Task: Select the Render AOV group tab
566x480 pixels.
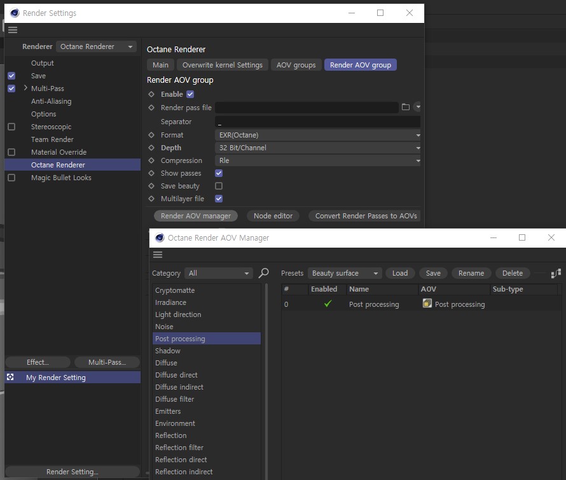Action: pos(360,65)
